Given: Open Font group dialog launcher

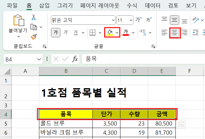Looking at the screenshot, I should (x=153, y=46).
